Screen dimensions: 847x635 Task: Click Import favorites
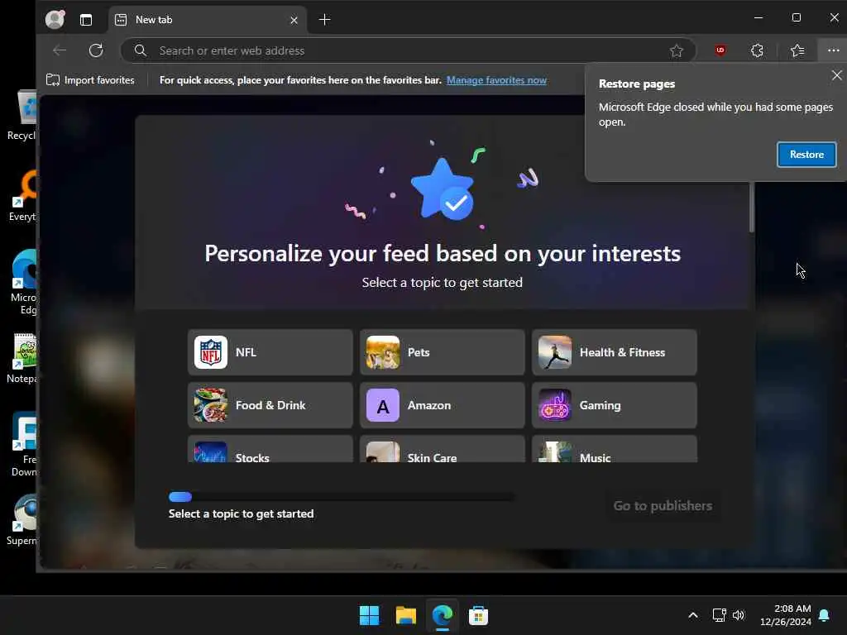(x=90, y=80)
